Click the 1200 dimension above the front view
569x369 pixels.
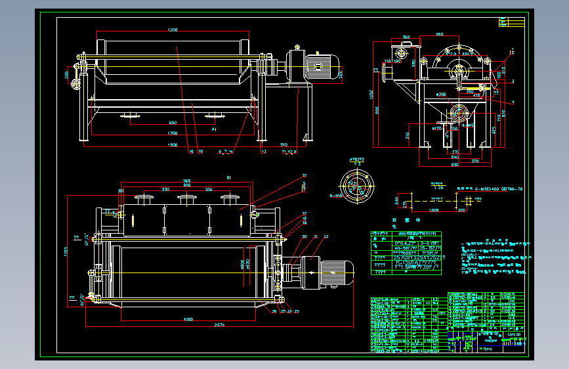click(x=173, y=30)
